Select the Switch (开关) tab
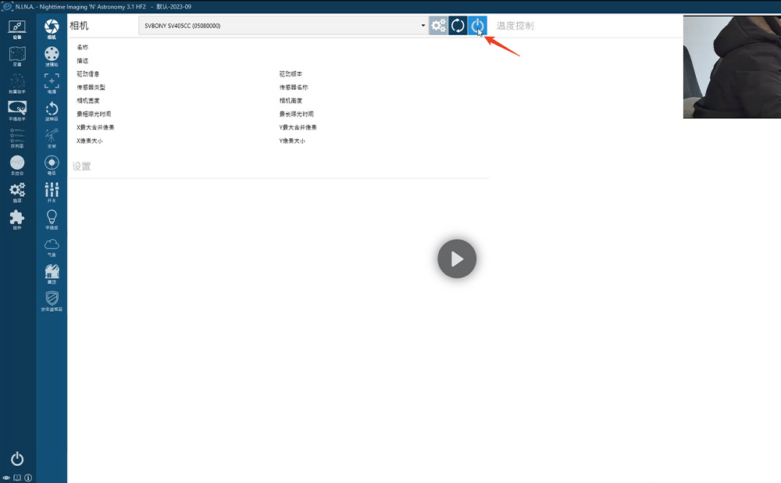This screenshot has height=483, width=781. pyautogui.click(x=52, y=192)
